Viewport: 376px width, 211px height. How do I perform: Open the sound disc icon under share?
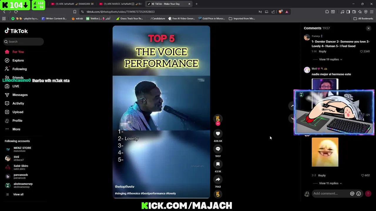(218, 194)
